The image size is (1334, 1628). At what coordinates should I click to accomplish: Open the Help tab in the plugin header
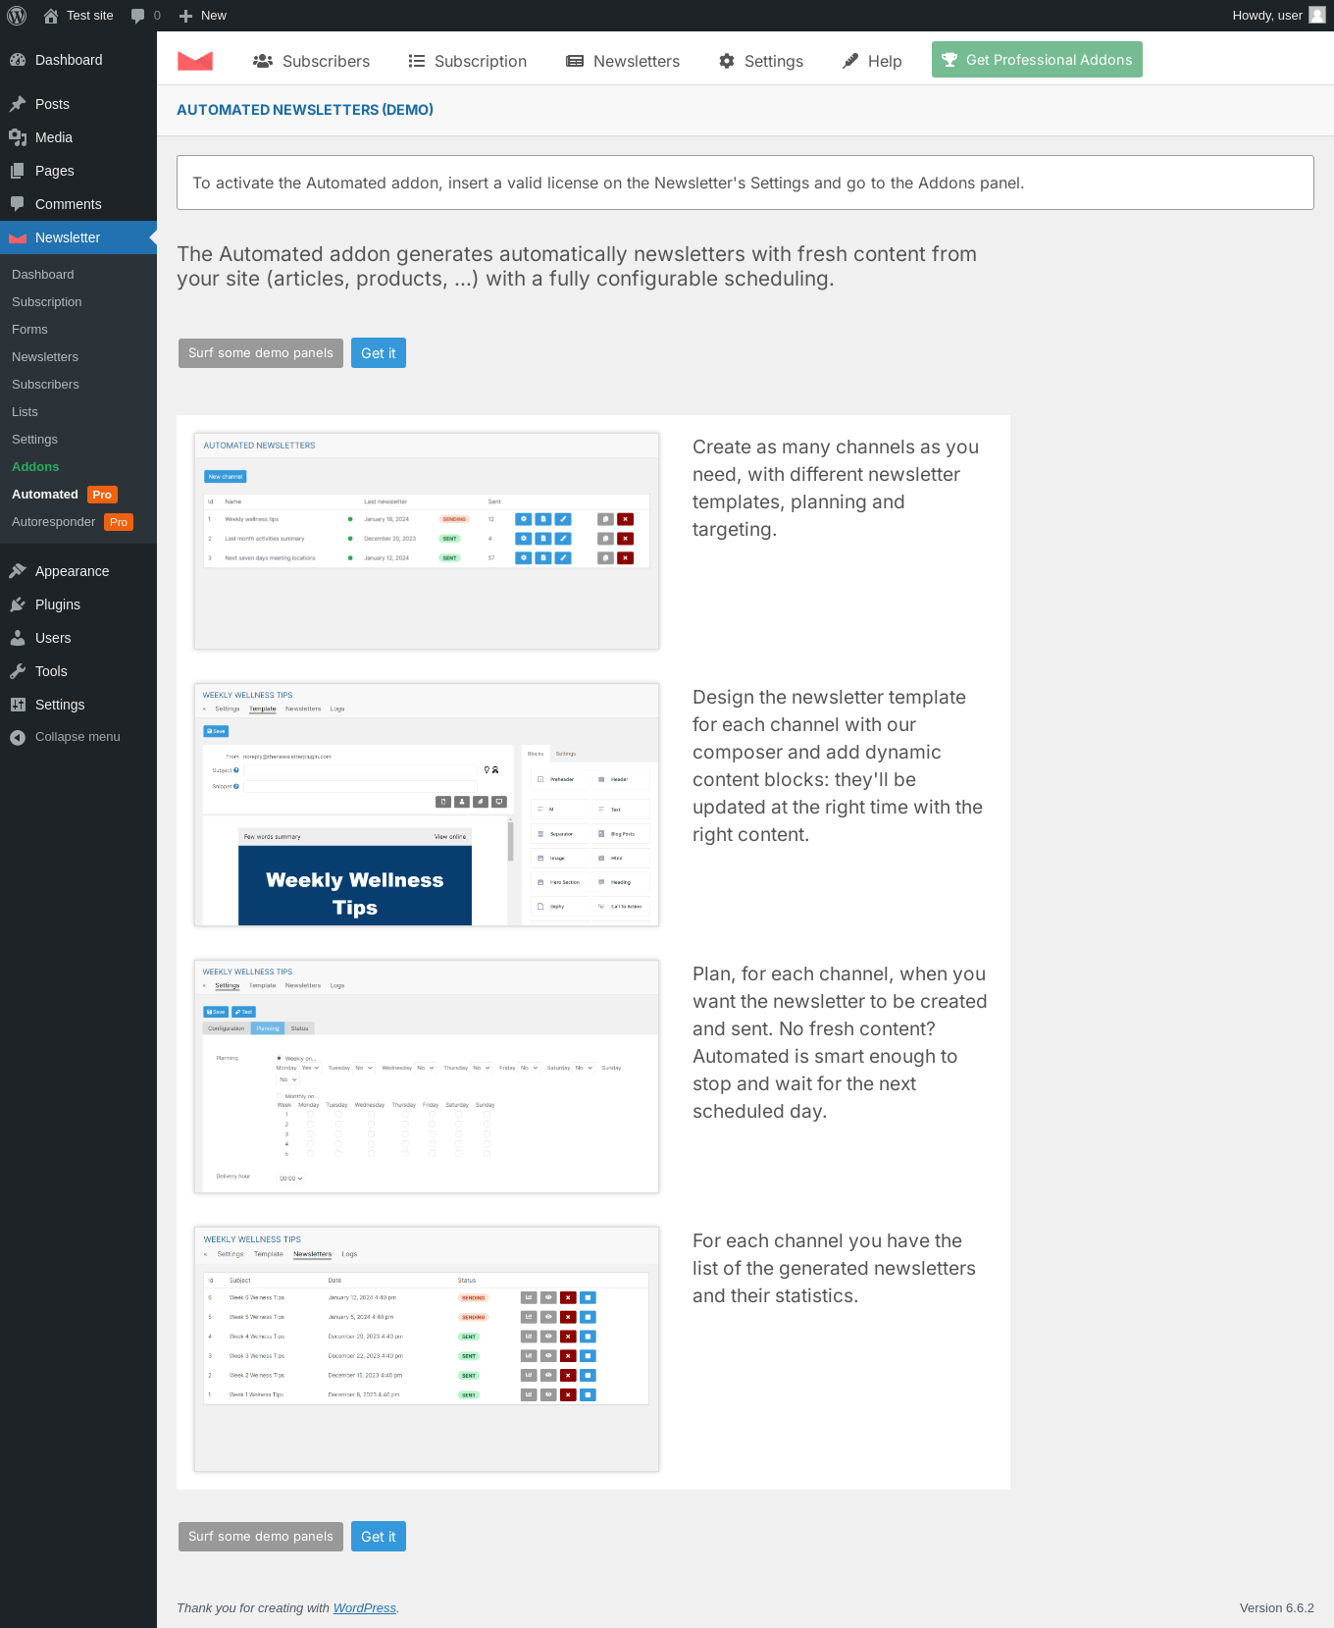(872, 61)
